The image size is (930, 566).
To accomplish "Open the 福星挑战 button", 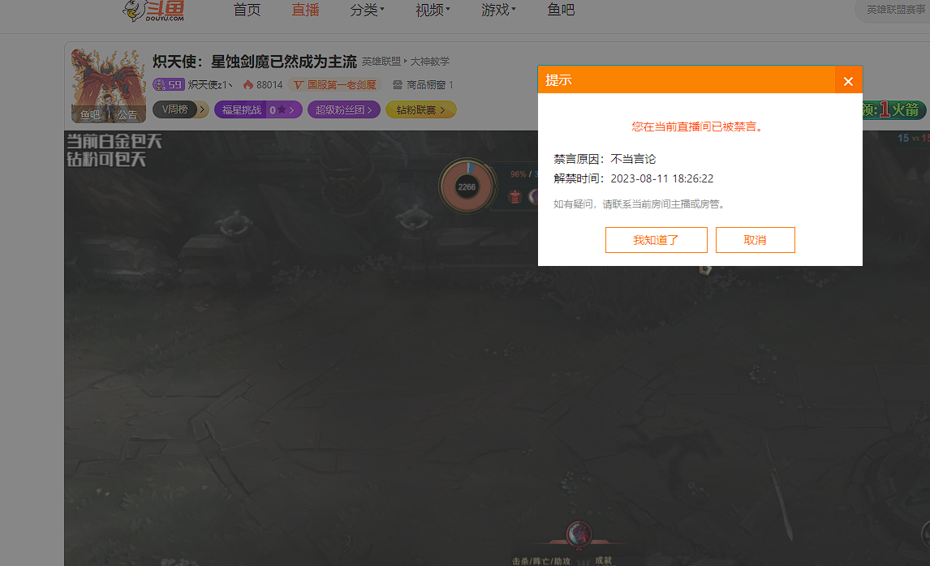I will tap(258, 109).
